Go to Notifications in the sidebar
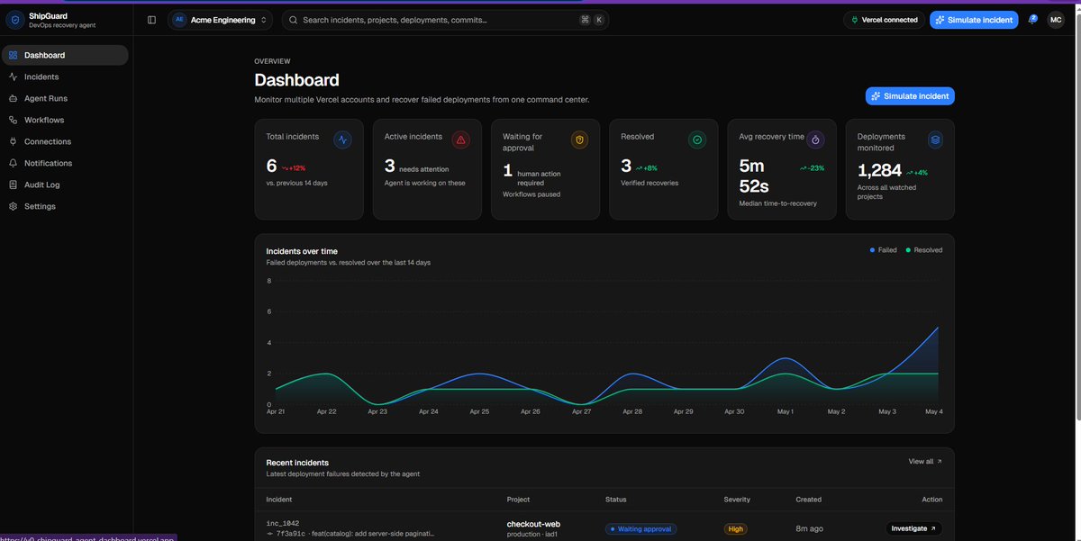Screen dimensions: 1081x541 point(65,163)
